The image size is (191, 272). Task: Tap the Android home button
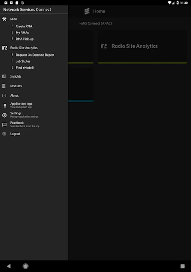(26, 266)
